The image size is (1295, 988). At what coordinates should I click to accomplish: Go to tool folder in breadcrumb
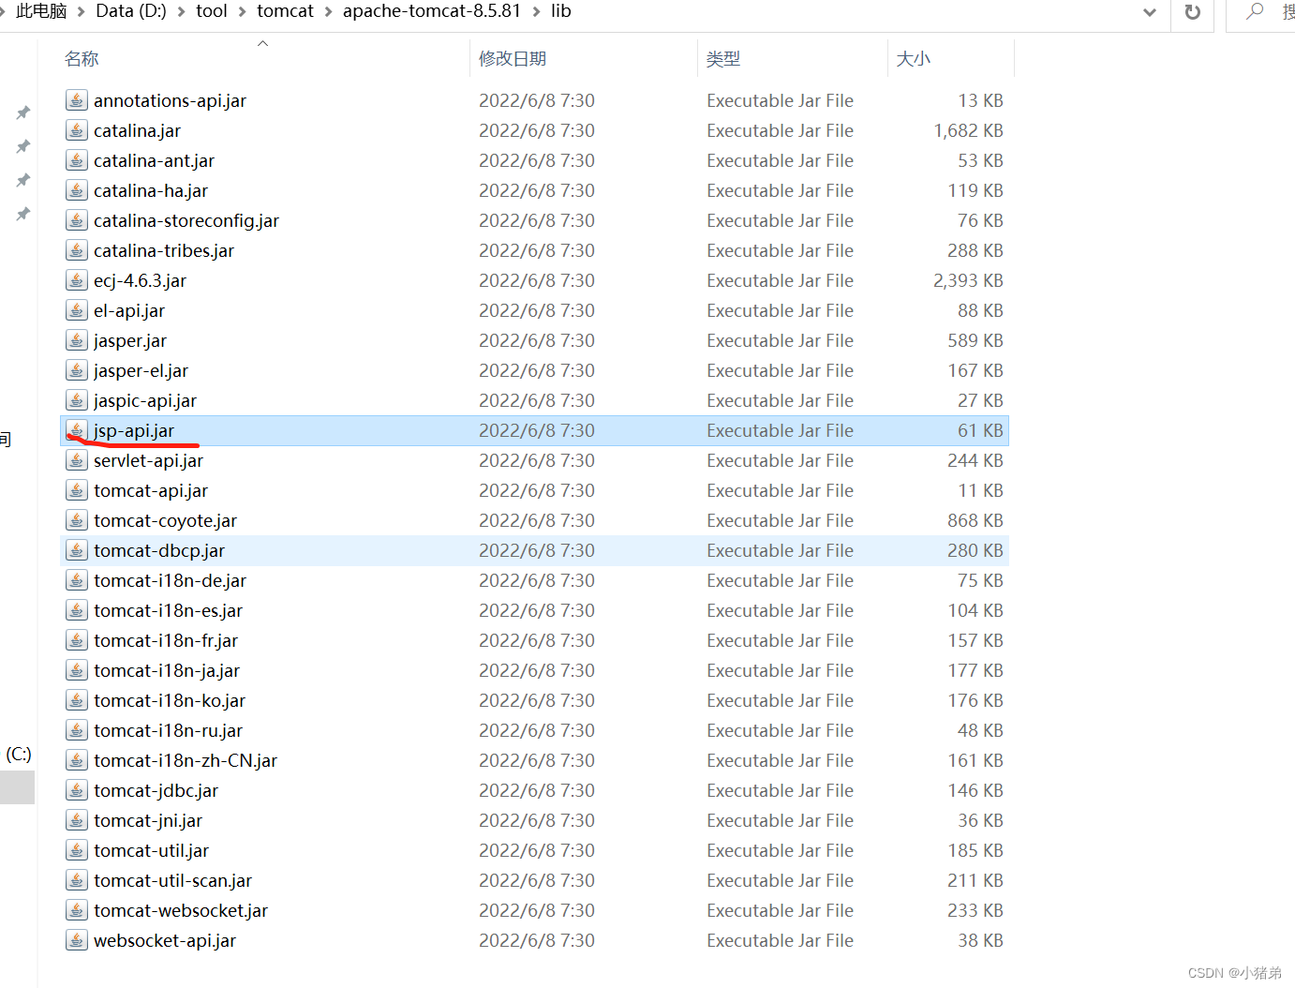(x=212, y=11)
